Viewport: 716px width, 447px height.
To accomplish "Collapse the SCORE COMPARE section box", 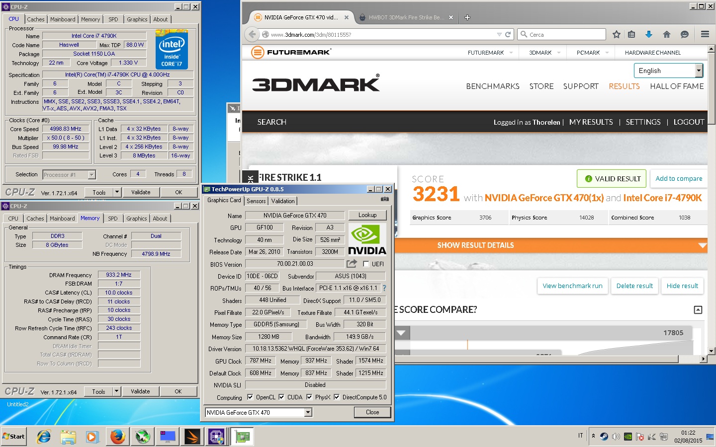I will (698, 310).
